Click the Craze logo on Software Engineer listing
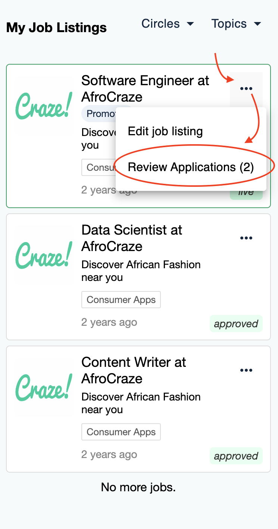The height and width of the screenshot is (529, 278). tap(44, 106)
